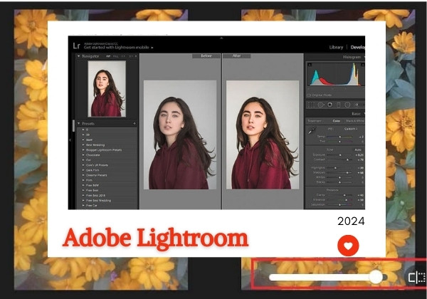Click the Exposure slider handle

click(340, 155)
